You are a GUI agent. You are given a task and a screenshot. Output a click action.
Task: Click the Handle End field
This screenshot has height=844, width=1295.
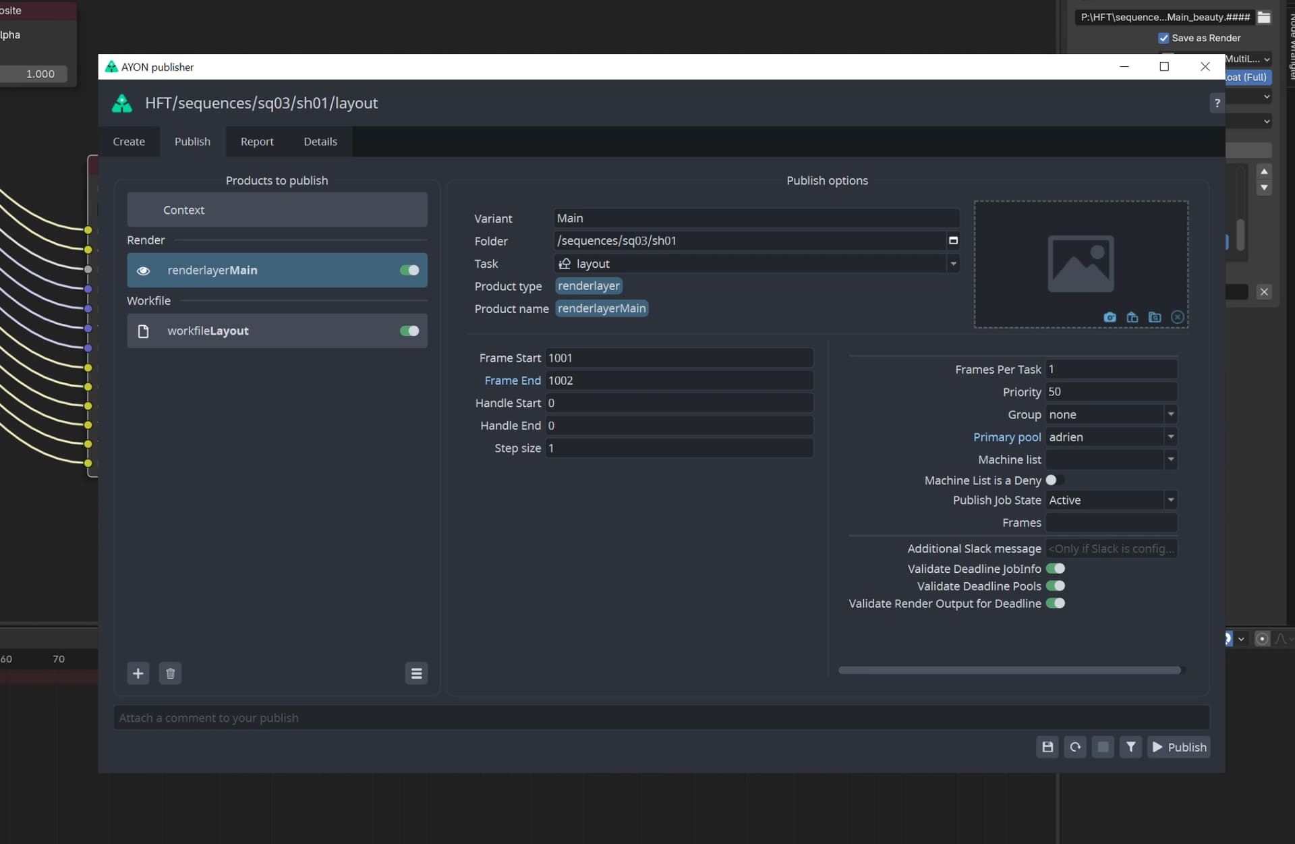click(x=679, y=426)
